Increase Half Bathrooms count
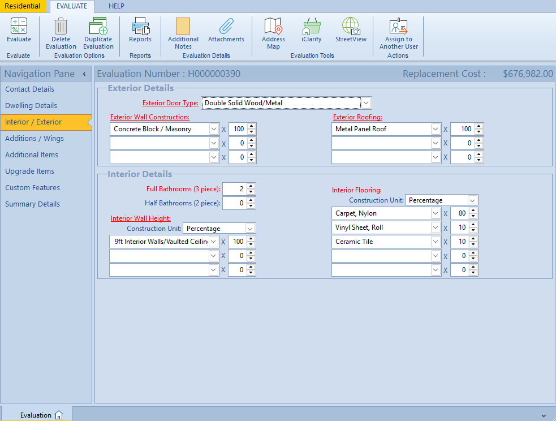The image size is (556, 421). click(x=251, y=200)
